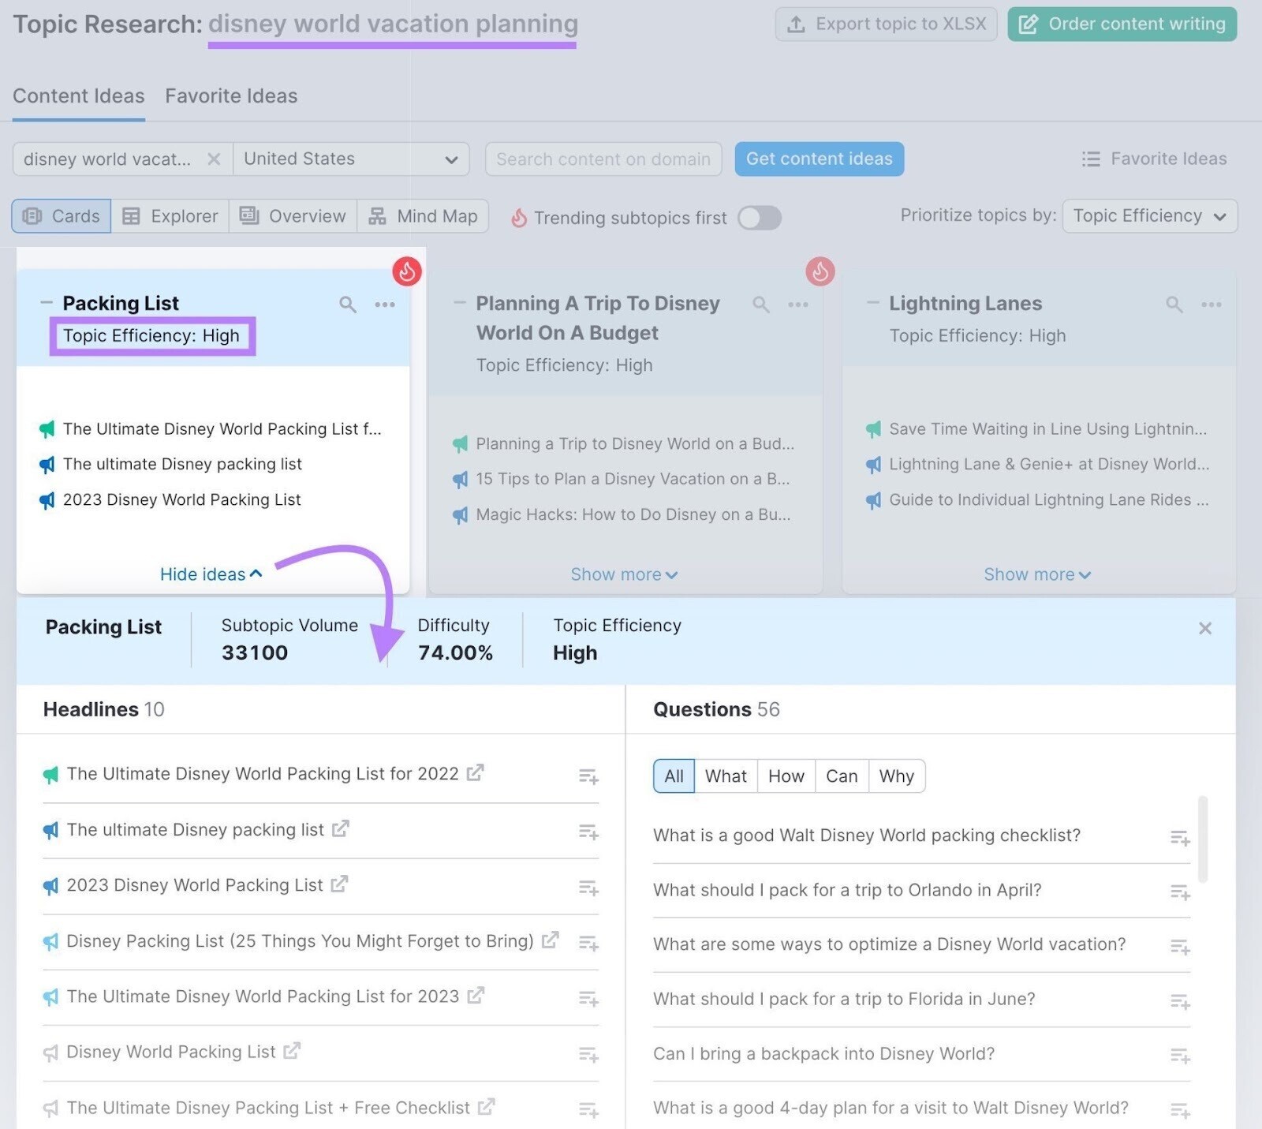Click Export topic to XLSX button
The width and height of the screenshot is (1262, 1129).
[887, 24]
